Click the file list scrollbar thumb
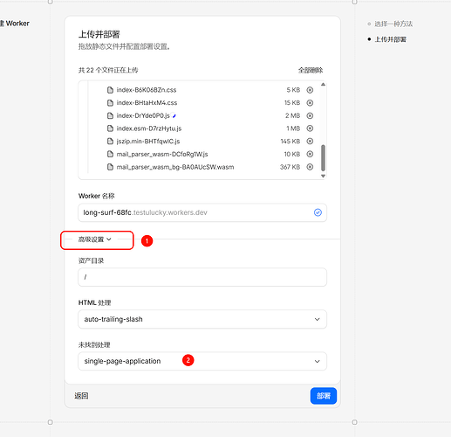Image resolution: width=451 pixels, height=437 pixels. click(x=323, y=157)
